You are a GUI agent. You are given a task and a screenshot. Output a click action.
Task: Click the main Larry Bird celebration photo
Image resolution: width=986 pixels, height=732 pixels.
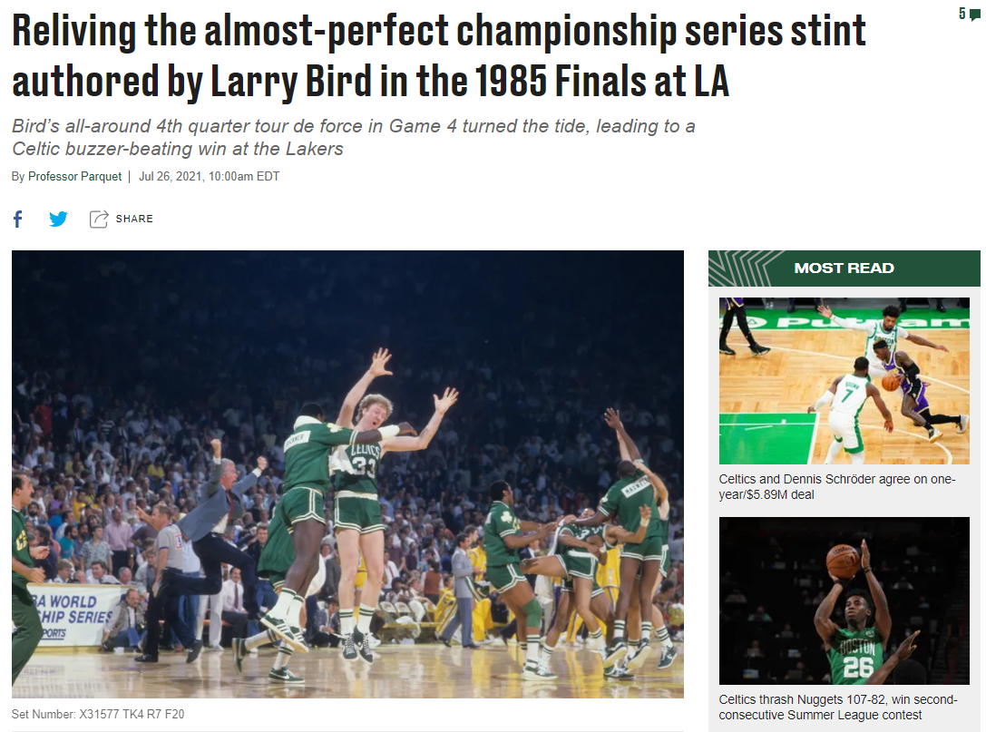[x=347, y=474]
